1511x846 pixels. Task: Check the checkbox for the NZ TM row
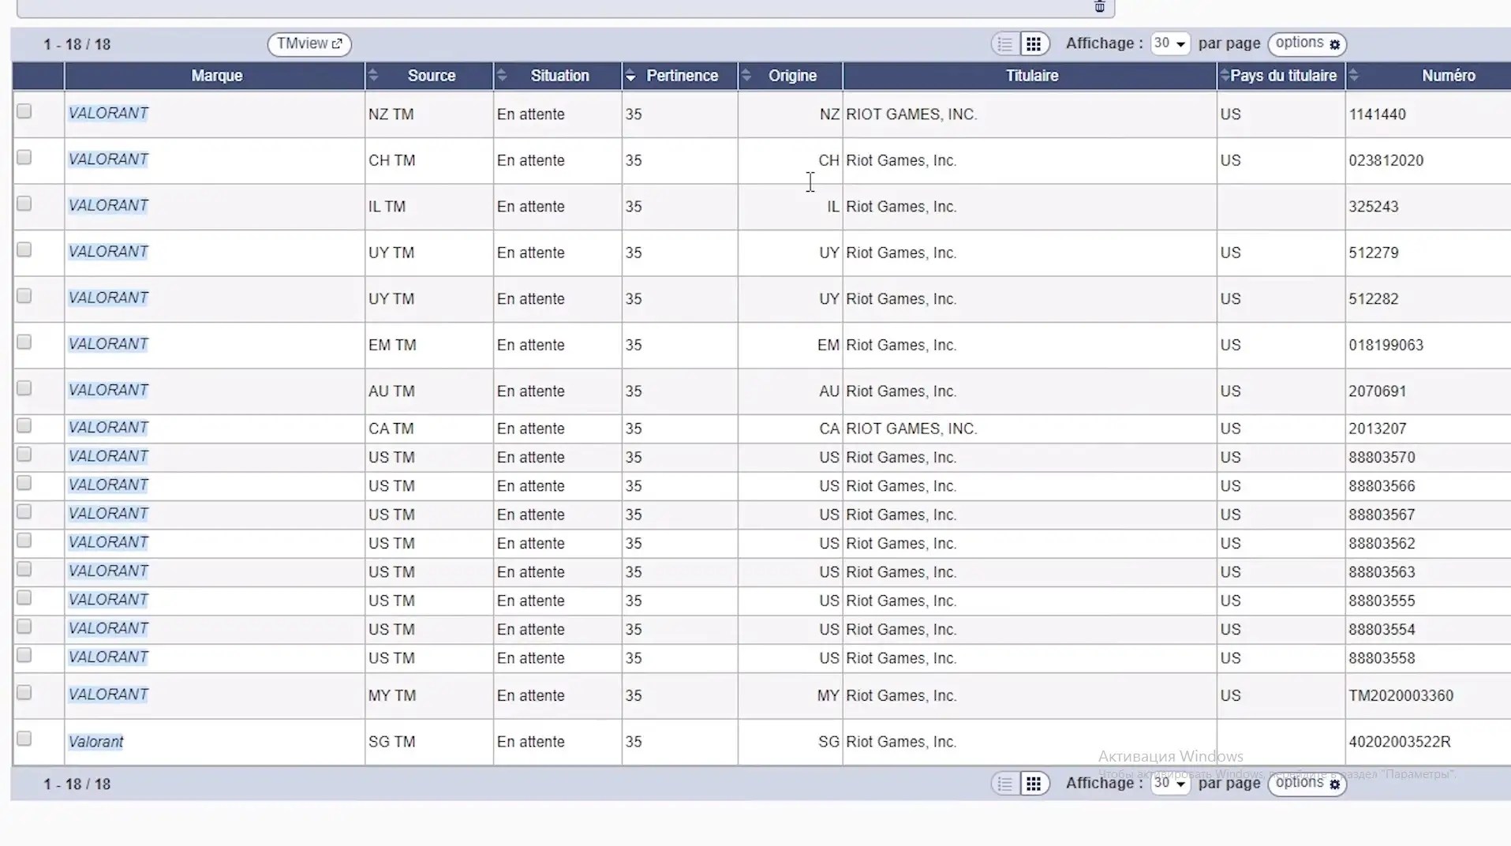pos(24,111)
